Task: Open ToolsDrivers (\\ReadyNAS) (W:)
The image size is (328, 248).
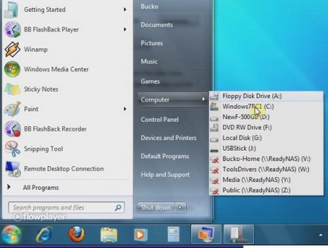Action: coord(266,169)
